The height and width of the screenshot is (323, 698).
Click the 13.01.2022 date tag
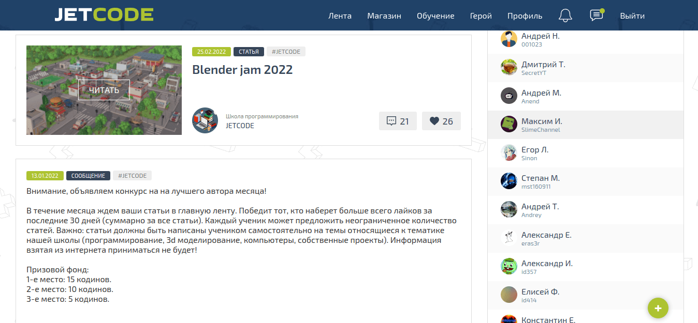pos(45,175)
